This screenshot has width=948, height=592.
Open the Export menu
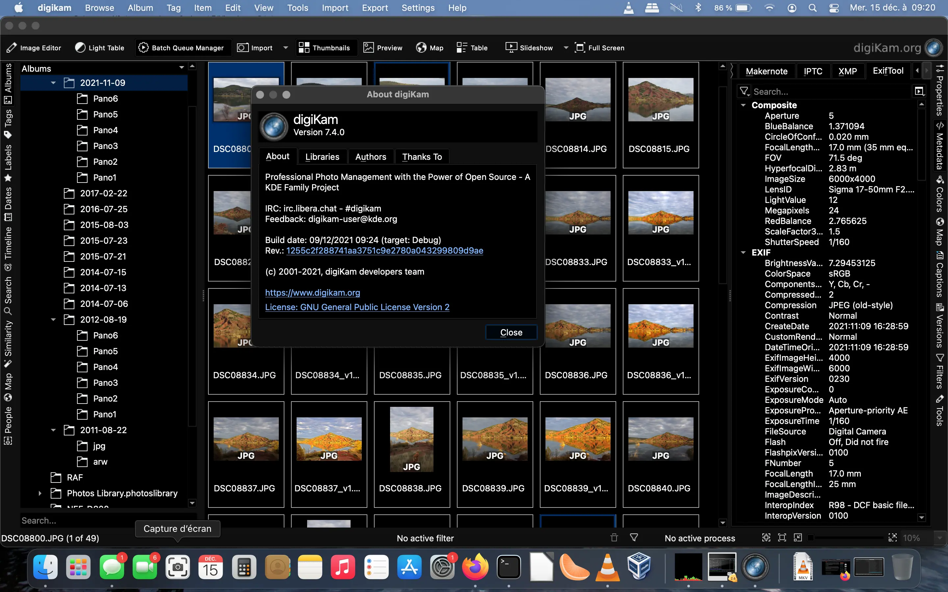click(375, 8)
